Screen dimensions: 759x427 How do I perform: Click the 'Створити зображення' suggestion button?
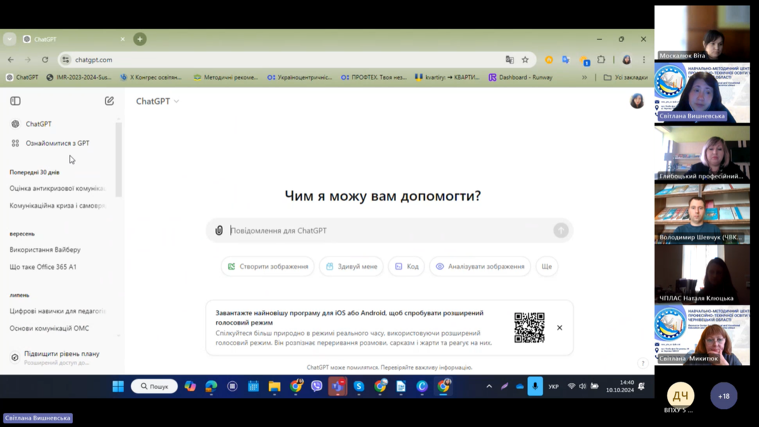pos(267,267)
